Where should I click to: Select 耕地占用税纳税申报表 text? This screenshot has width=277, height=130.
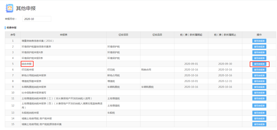34,75
